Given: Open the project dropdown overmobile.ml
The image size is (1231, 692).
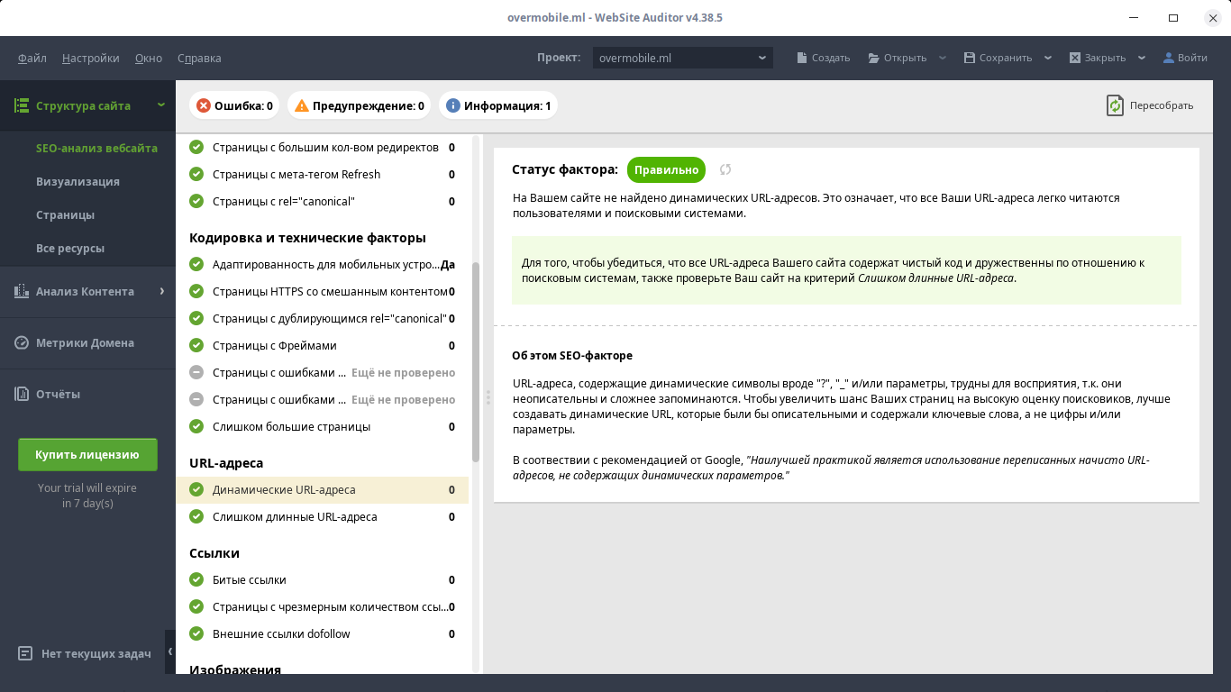Looking at the screenshot, I should click(x=682, y=58).
